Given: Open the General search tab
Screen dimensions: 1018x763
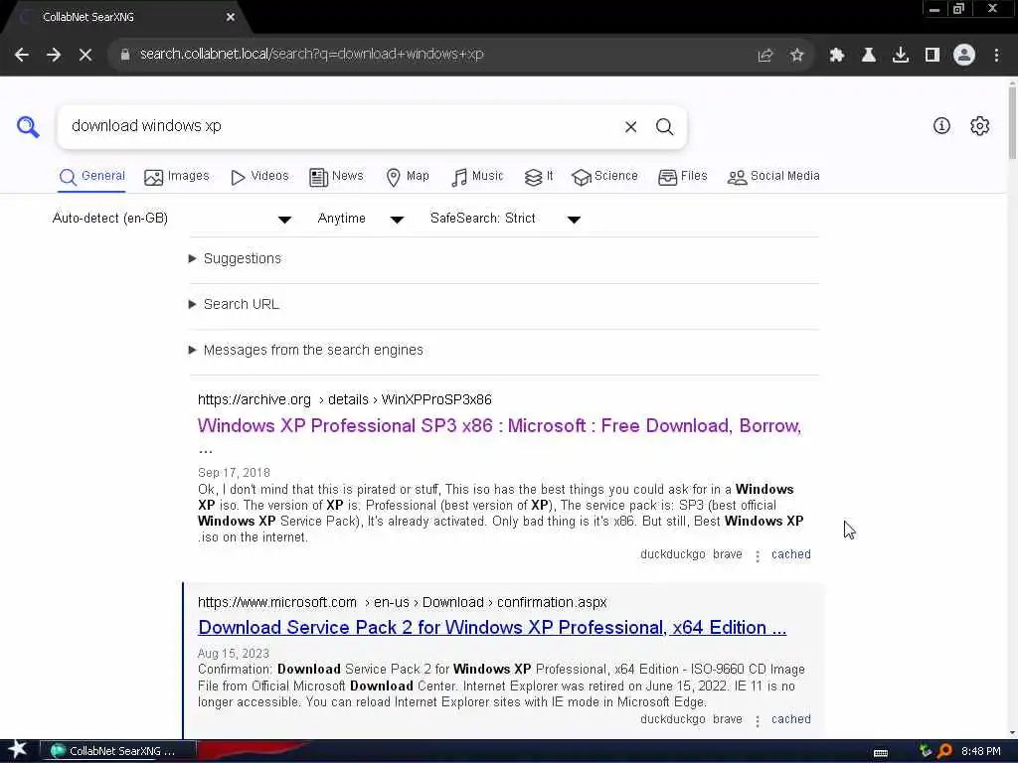Looking at the screenshot, I should pyautogui.click(x=91, y=177).
